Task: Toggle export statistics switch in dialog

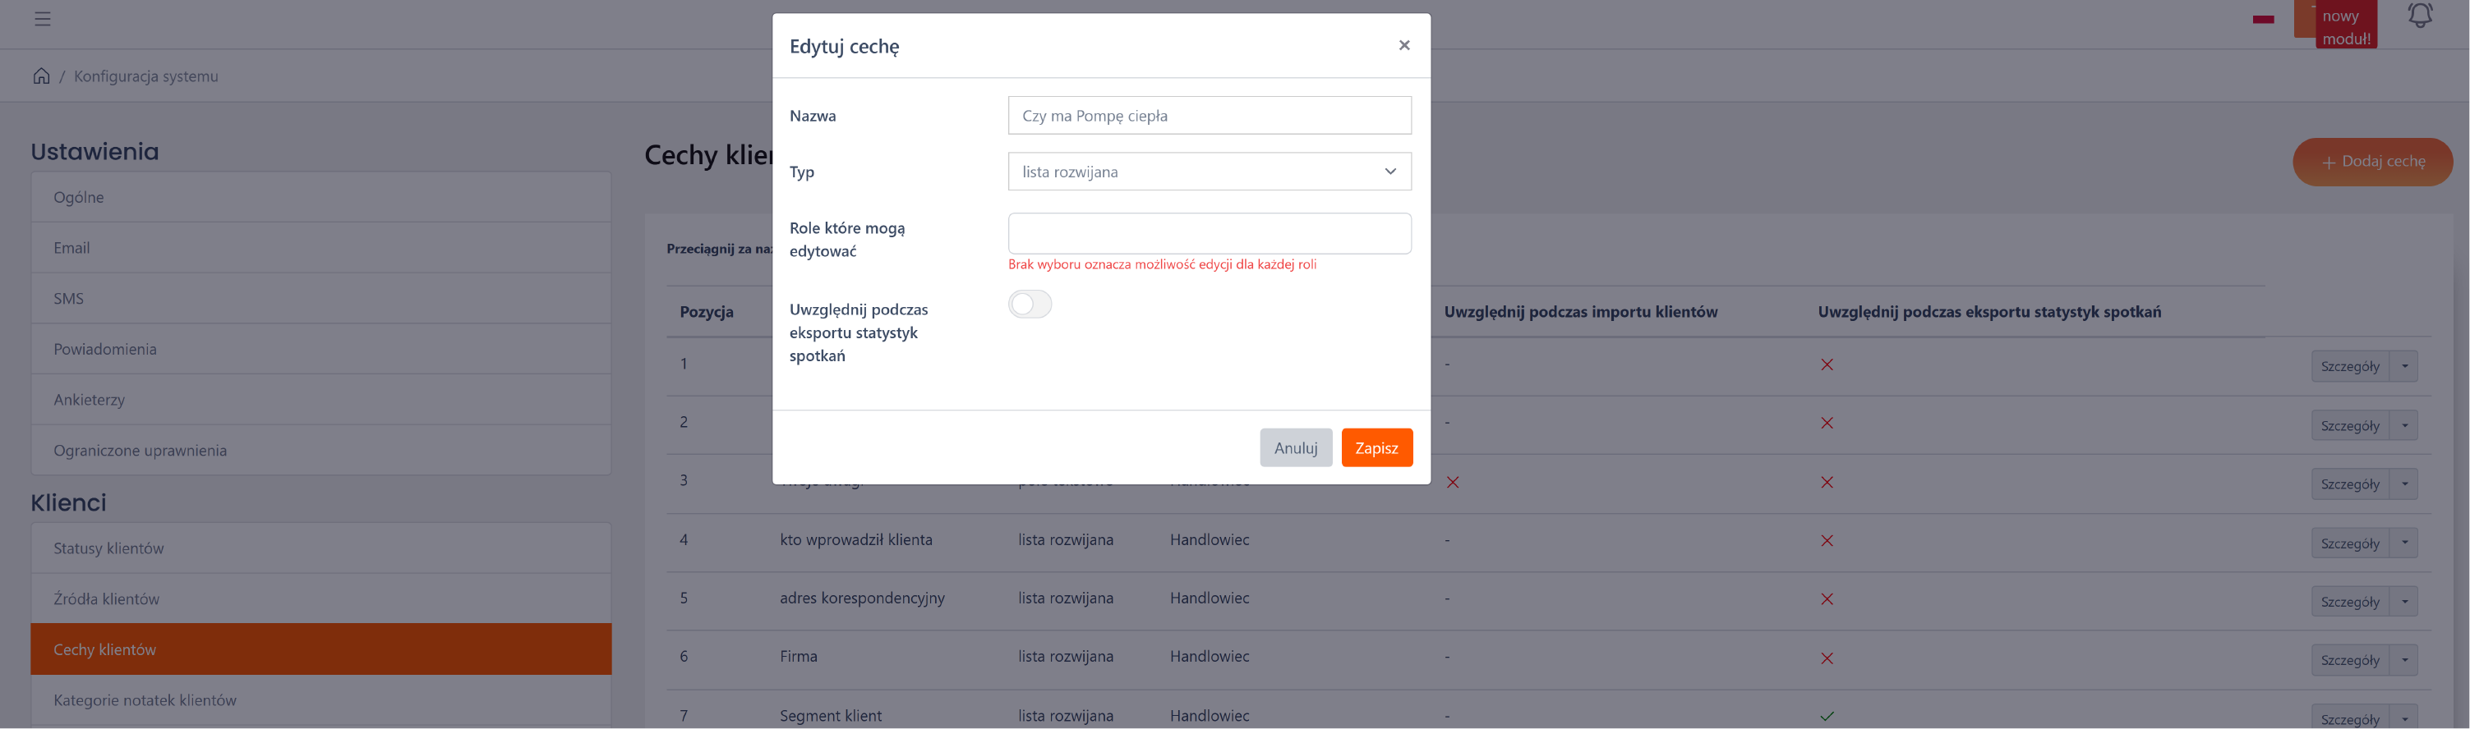Action: tap(1030, 305)
